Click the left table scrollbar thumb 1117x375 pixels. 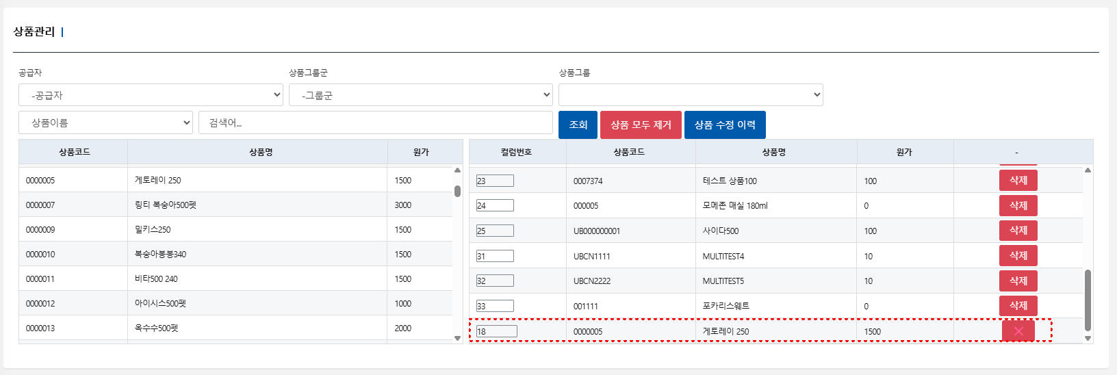click(x=457, y=191)
